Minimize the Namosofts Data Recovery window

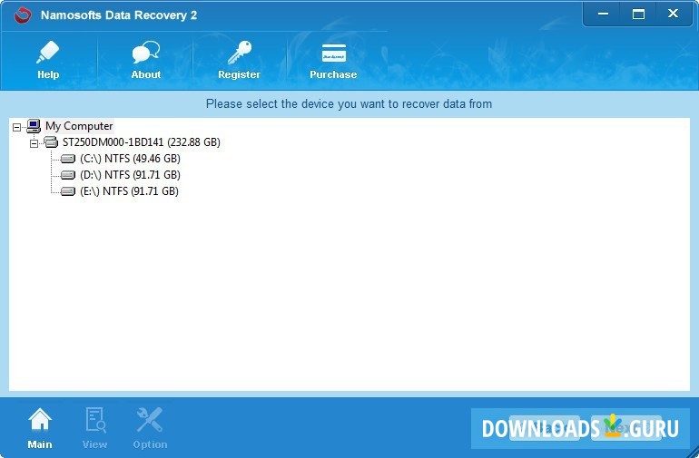[603, 14]
